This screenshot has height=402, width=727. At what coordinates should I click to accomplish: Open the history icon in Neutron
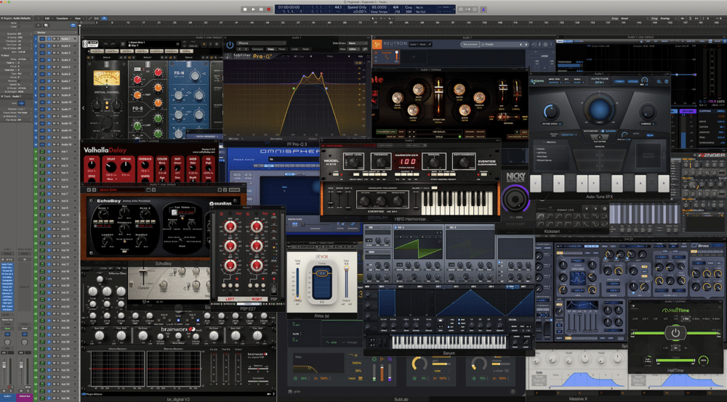(534, 44)
